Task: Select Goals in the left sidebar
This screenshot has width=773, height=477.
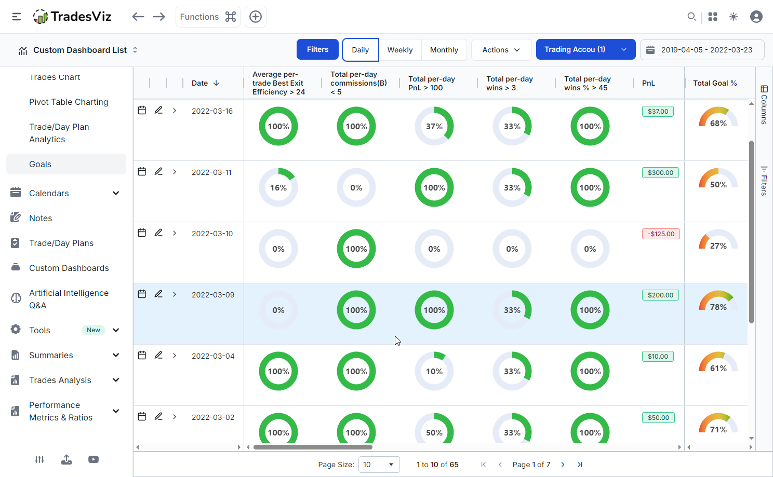Action: [40, 163]
